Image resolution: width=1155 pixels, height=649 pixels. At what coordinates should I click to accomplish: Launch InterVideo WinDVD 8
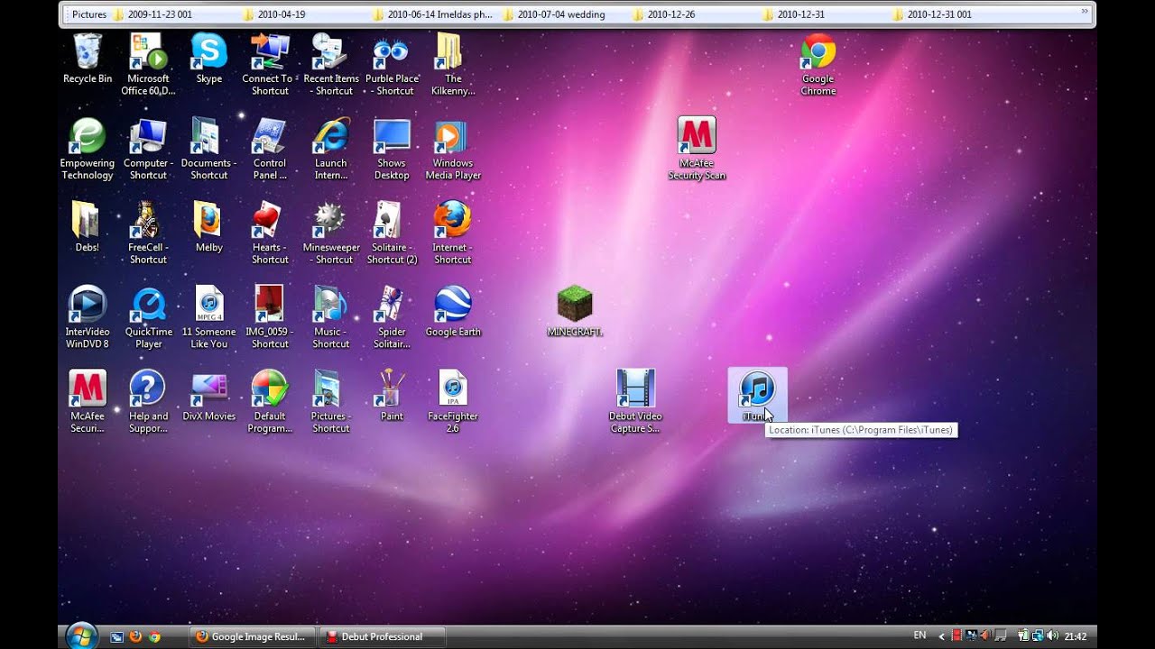tap(88, 317)
